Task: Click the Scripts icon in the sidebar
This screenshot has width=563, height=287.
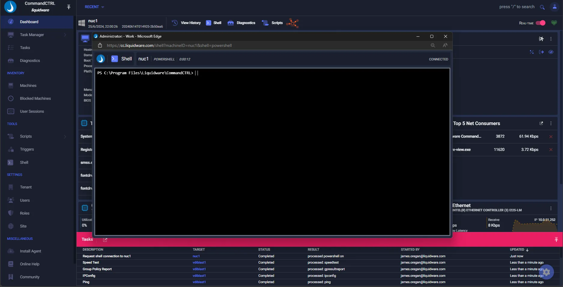Action: pyautogui.click(x=11, y=136)
